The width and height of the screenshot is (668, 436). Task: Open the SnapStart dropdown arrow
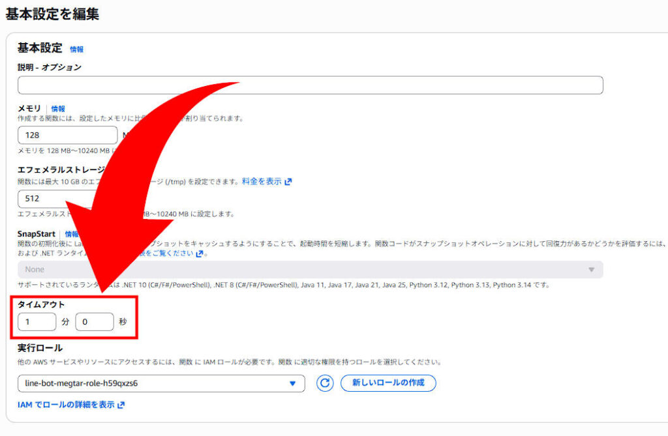[x=592, y=269]
